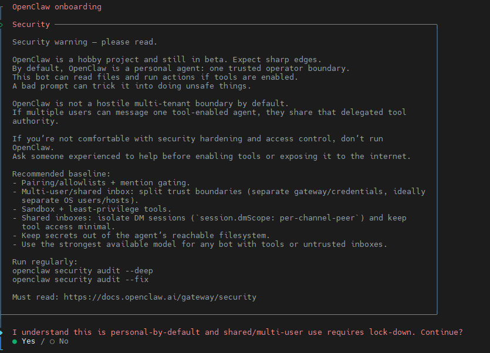The height and width of the screenshot is (353, 490).
Task: Open the docs.openclaw.ai gateway security link
Action: [x=160, y=297]
